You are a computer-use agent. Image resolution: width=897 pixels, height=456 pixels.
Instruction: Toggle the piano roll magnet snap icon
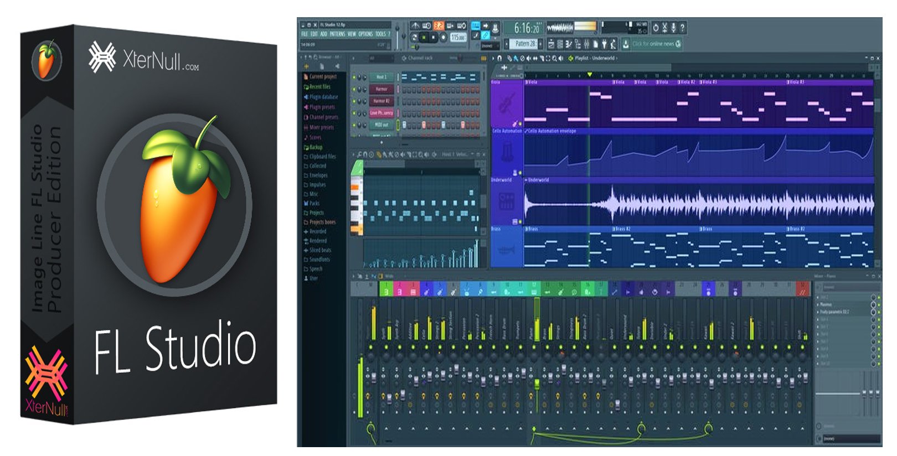point(365,154)
